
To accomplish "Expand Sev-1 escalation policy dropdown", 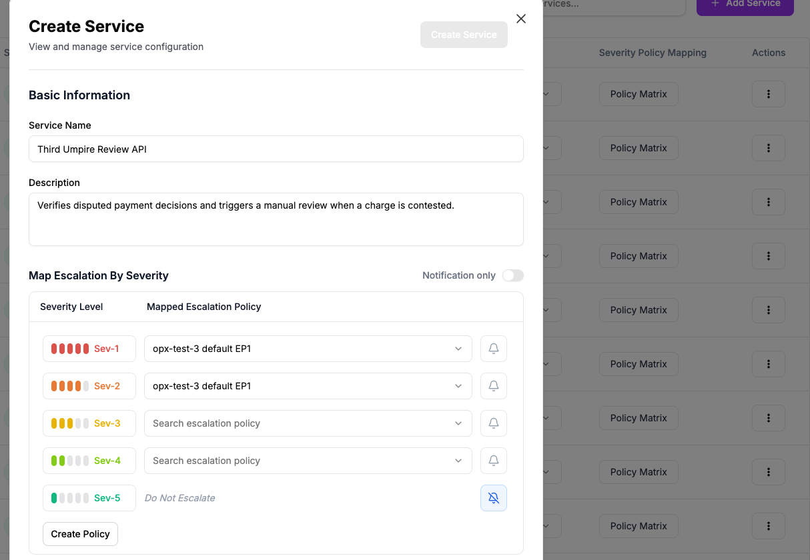I will [x=308, y=349].
